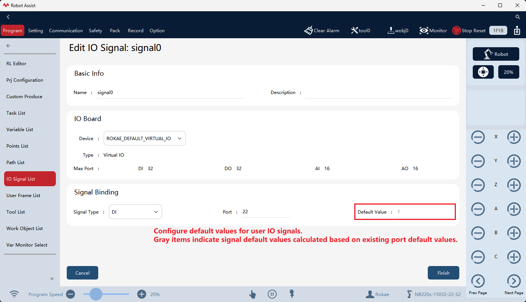
Task: Click the Z axis minus jog button
Action: point(478,185)
